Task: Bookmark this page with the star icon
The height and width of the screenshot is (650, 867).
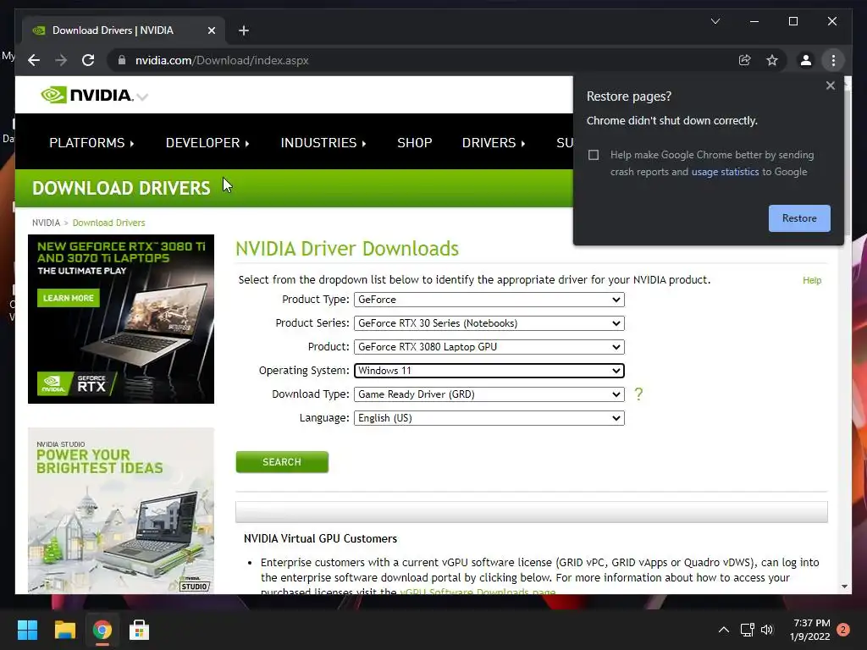Action: (772, 60)
